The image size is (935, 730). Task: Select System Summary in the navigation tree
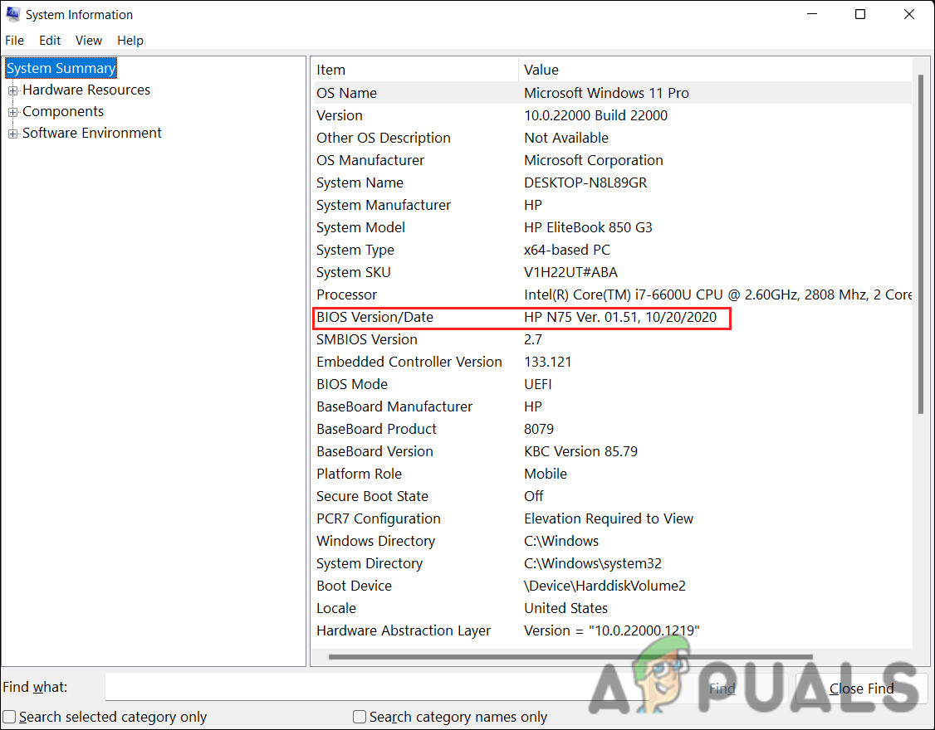pyautogui.click(x=61, y=68)
